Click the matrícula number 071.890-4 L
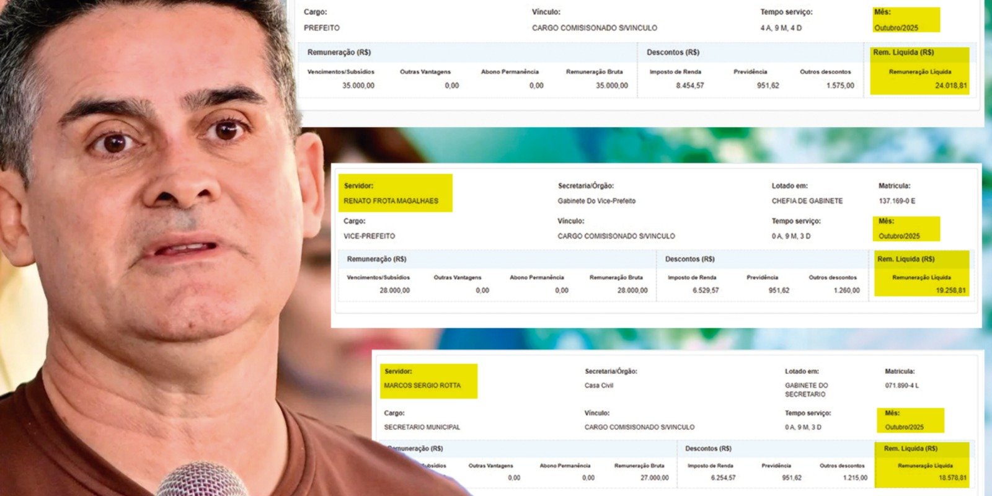The height and width of the screenshot is (496, 992). pos(901,386)
